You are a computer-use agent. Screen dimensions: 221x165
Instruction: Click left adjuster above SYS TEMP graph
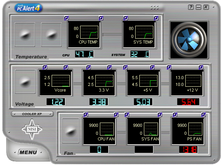(126, 18)
